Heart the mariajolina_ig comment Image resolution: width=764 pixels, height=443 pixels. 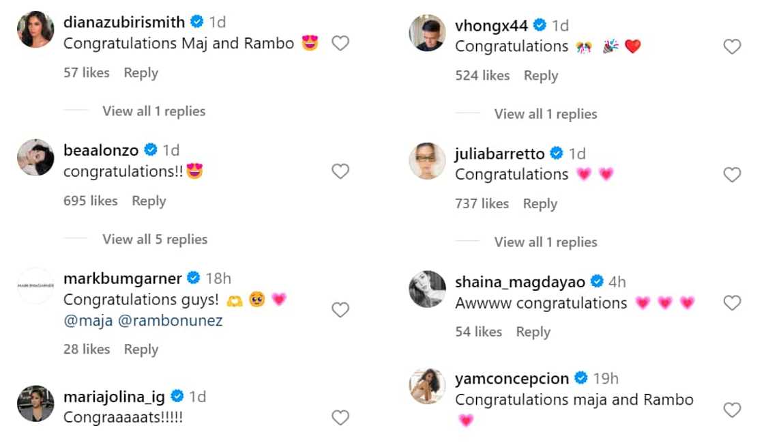coord(340,417)
